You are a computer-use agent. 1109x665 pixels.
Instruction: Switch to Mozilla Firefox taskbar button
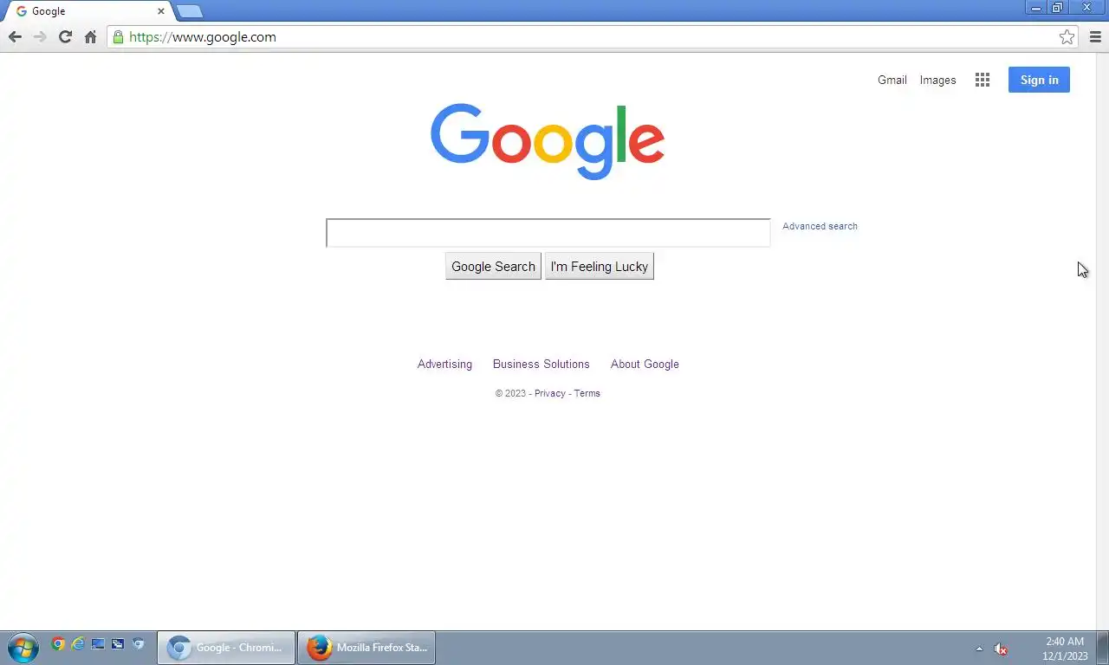(366, 648)
